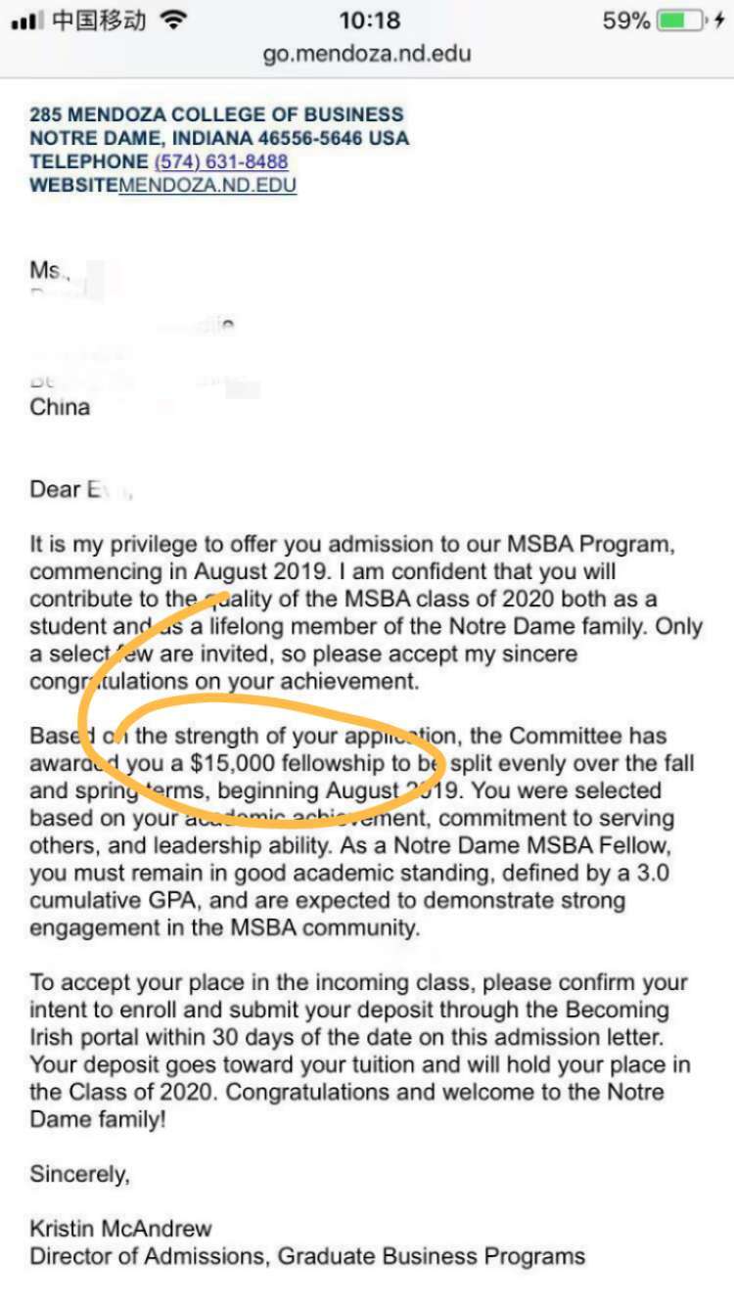Click the 285 Mendoza College of Business heading
The image size is (734, 1305).
click(x=216, y=114)
